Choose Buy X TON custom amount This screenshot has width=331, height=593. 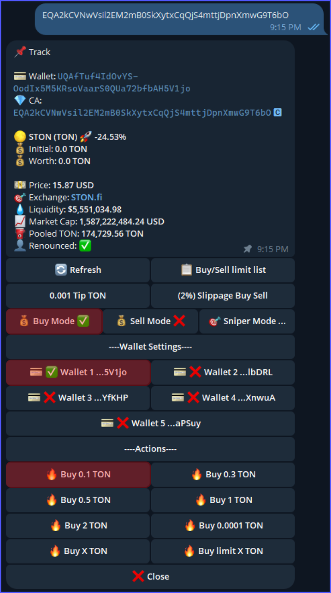[78, 551]
